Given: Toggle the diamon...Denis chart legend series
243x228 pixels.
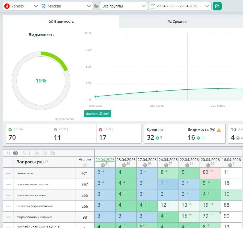Looking at the screenshot, I should coord(98,114).
